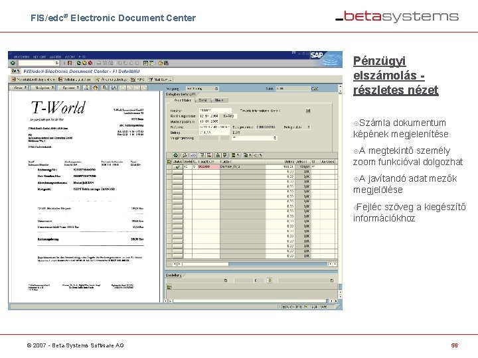478x358 pixels.
Task: Click the Betrag amount field
Action: pyautogui.click(x=214, y=133)
